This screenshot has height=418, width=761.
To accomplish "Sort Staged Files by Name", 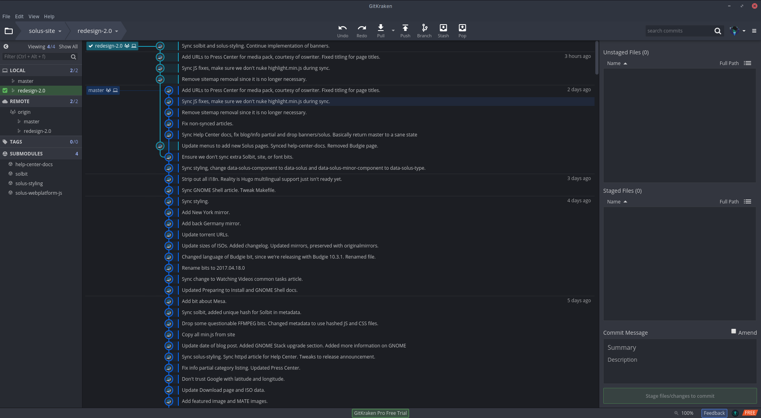I will [x=617, y=202].
